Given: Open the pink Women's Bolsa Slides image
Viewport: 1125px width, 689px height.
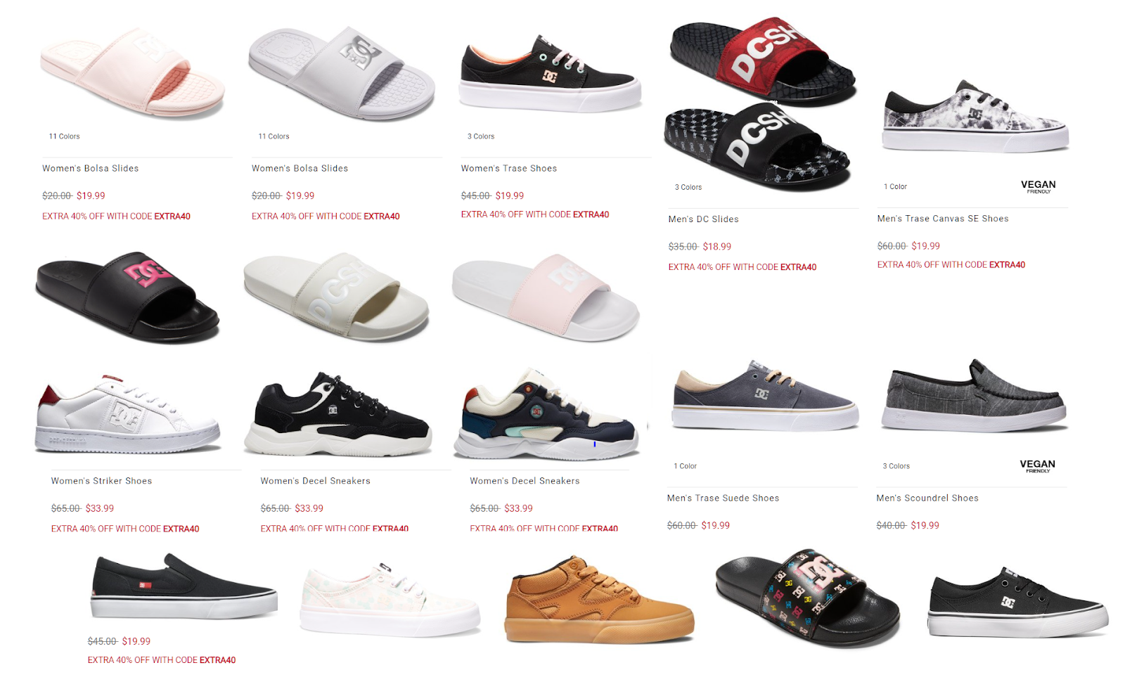Looking at the screenshot, I should tap(132, 72).
